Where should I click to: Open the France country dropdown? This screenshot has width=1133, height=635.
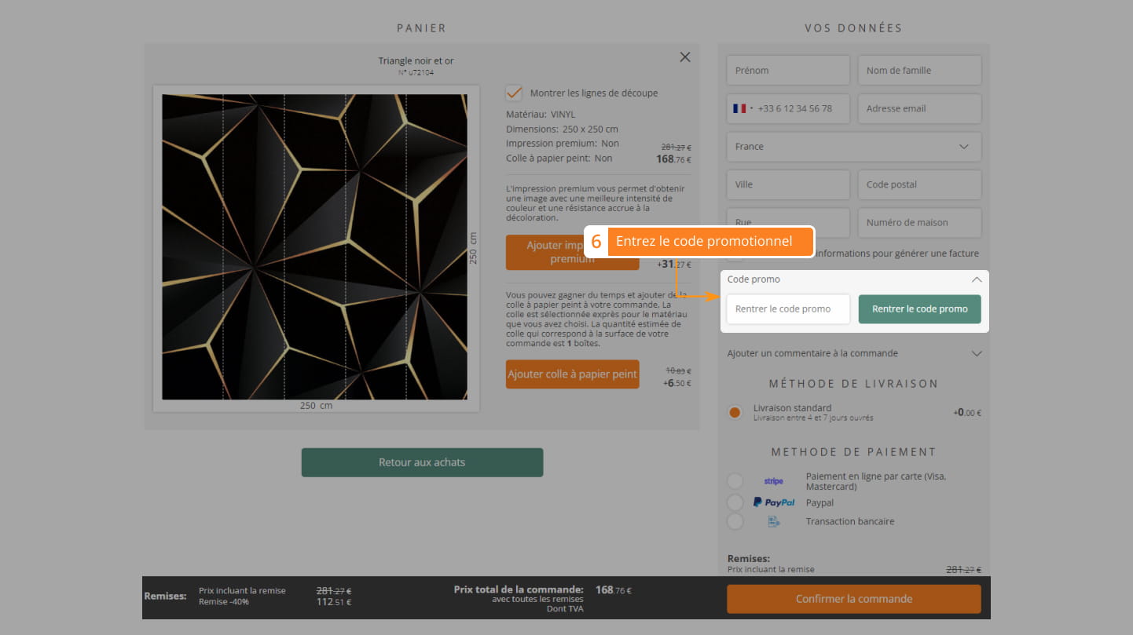tap(853, 147)
